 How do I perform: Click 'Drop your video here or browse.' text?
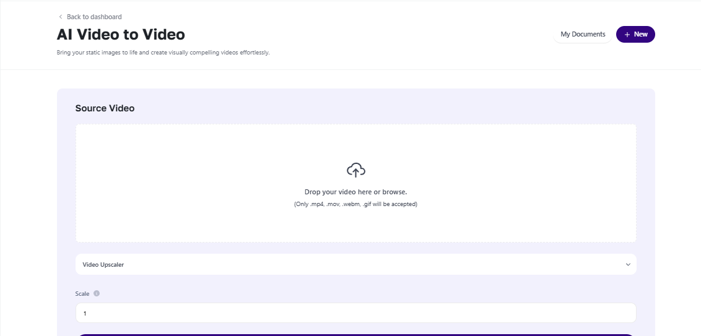pyautogui.click(x=356, y=192)
